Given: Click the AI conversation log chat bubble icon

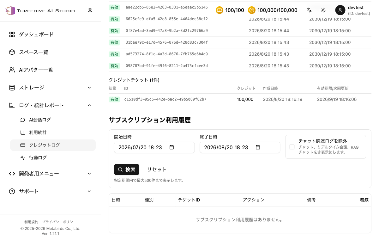Looking at the screenshot, I should 23,120.
